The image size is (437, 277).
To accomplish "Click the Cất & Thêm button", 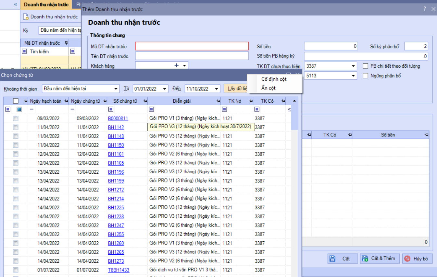I will coord(380,259).
